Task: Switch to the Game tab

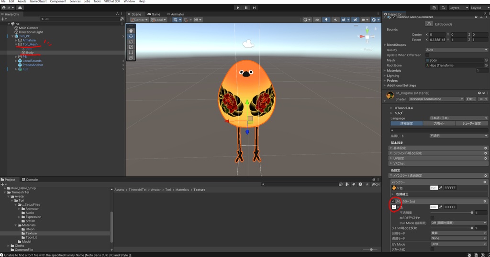Action: 154,14
